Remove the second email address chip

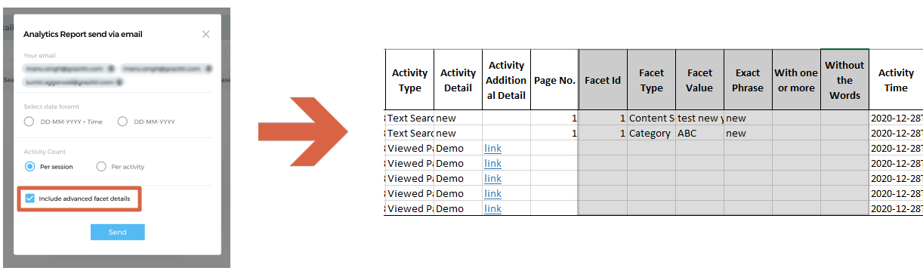click(x=208, y=69)
